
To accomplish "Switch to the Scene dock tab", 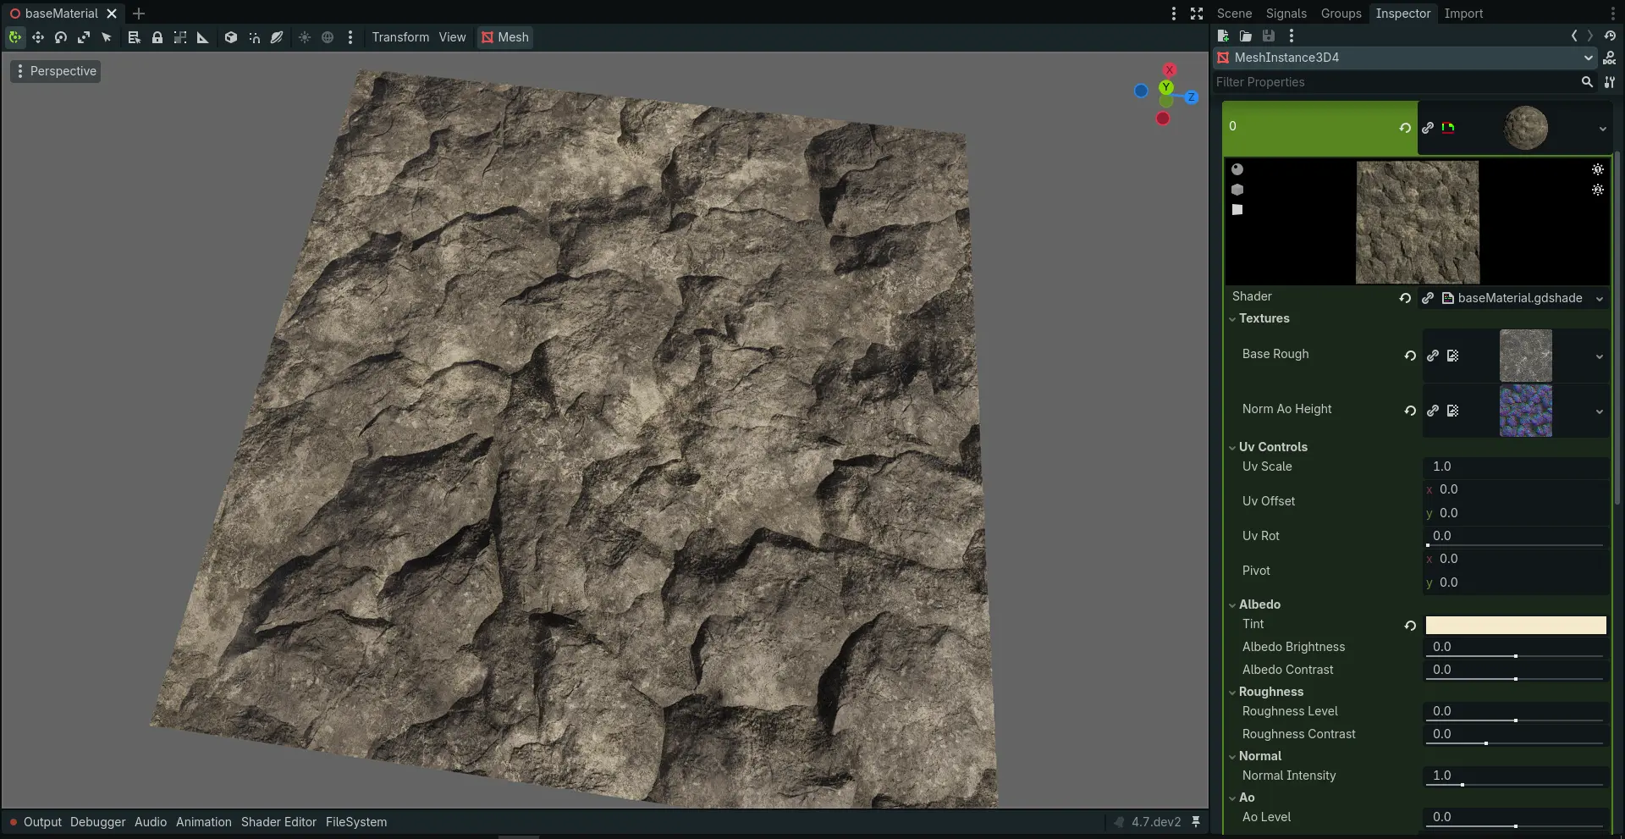I will tap(1234, 14).
